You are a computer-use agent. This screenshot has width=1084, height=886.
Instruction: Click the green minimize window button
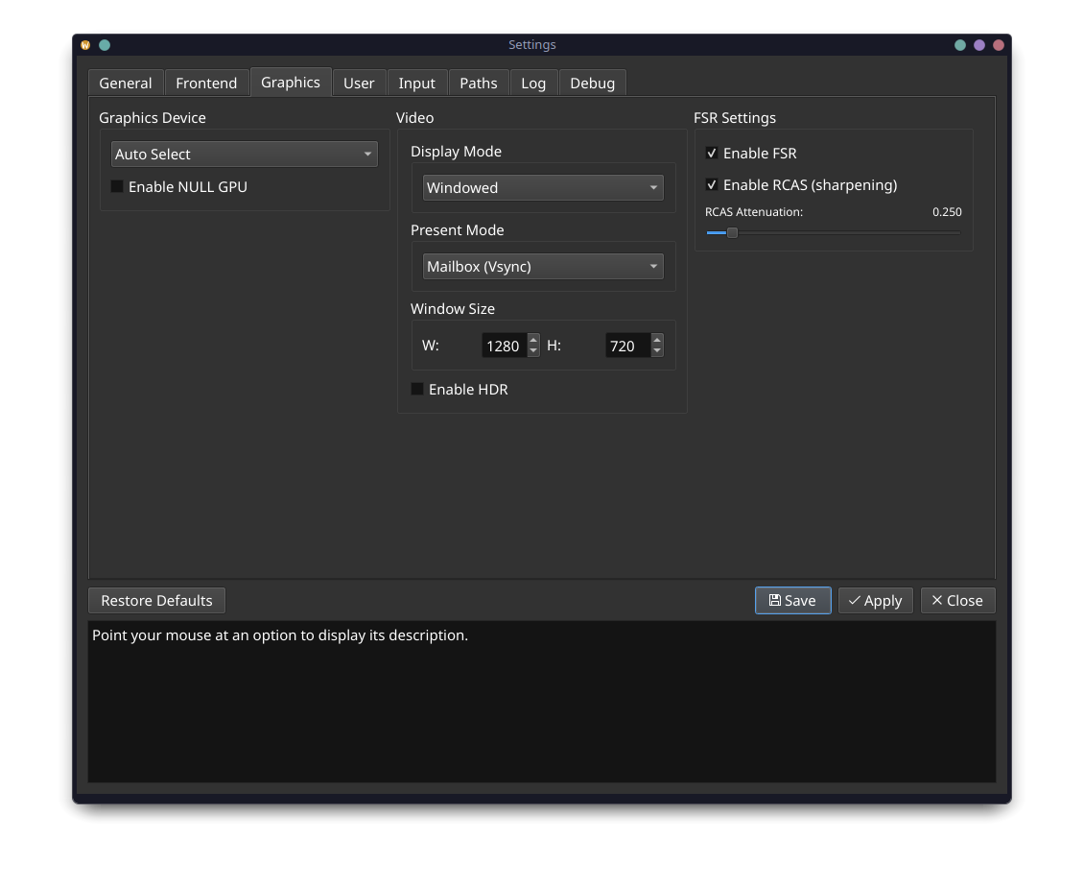(960, 45)
